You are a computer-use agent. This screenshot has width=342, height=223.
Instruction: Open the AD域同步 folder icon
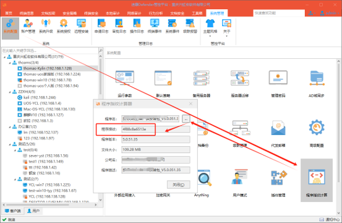coord(317,84)
